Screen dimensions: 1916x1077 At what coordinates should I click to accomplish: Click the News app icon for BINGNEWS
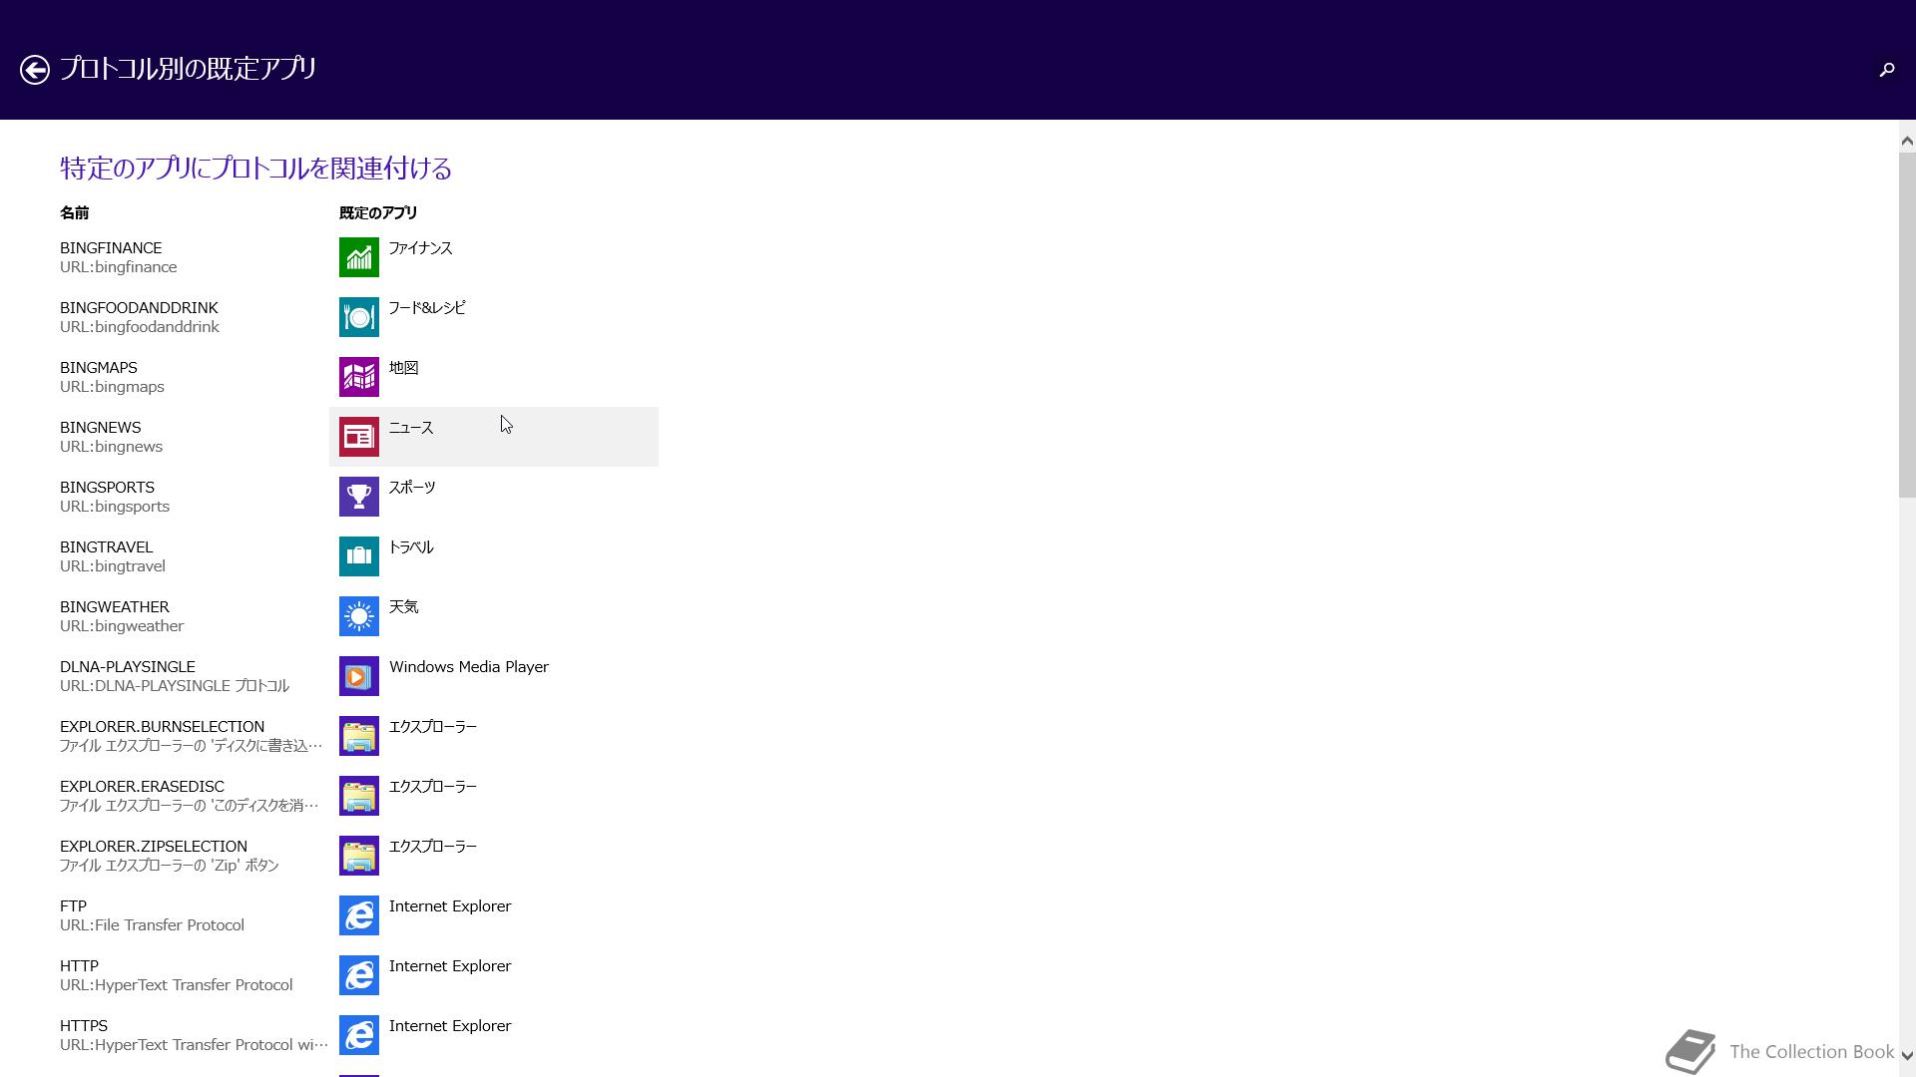pos(359,437)
